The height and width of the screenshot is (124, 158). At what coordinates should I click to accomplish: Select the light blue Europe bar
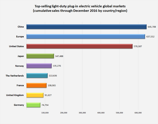[86, 36]
